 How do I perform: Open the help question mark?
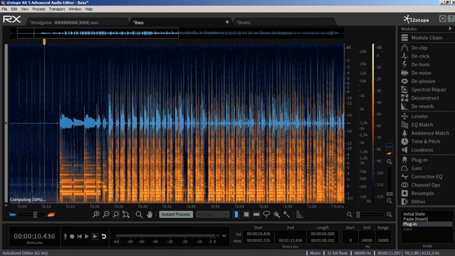[451, 19]
